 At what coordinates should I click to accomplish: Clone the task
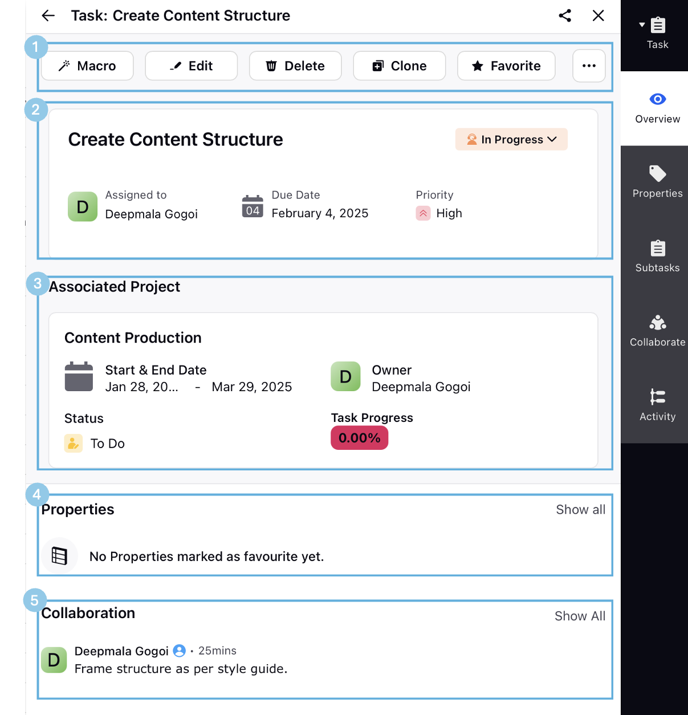[x=400, y=66]
